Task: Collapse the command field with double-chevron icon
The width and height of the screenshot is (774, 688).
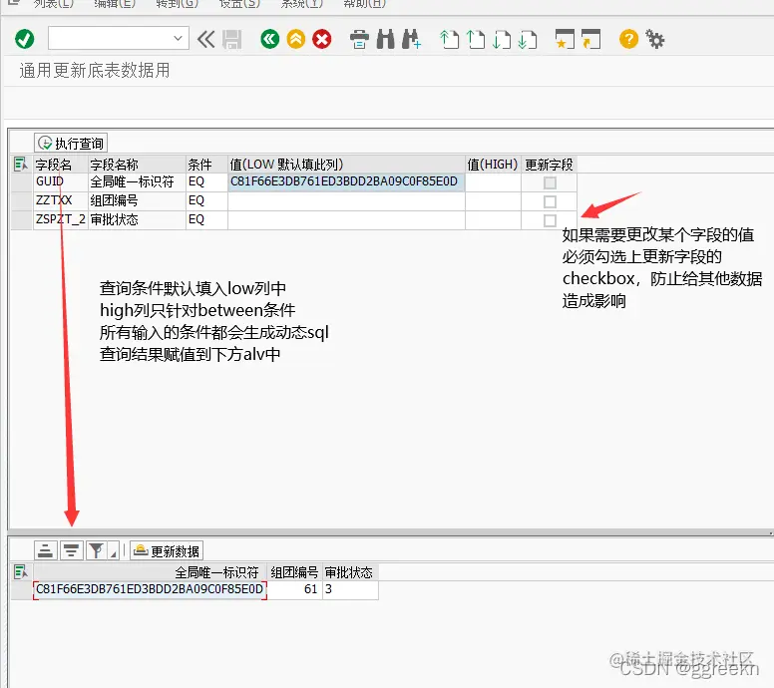Action: pos(205,39)
